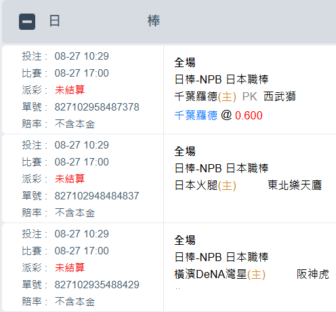
Task: Click the 日 header label
Action: point(54,21)
